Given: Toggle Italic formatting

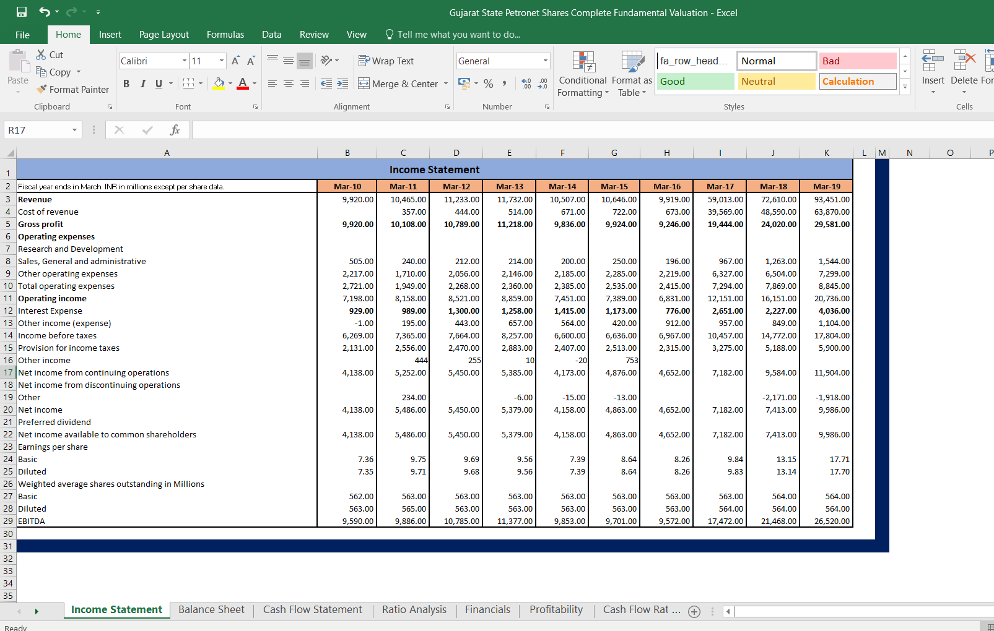Looking at the screenshot, I should 143,84.
